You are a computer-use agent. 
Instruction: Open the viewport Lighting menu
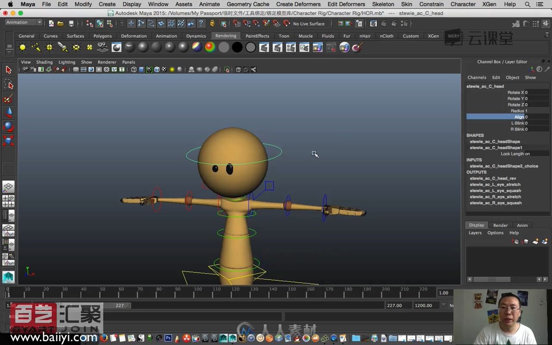coord(67,62)
